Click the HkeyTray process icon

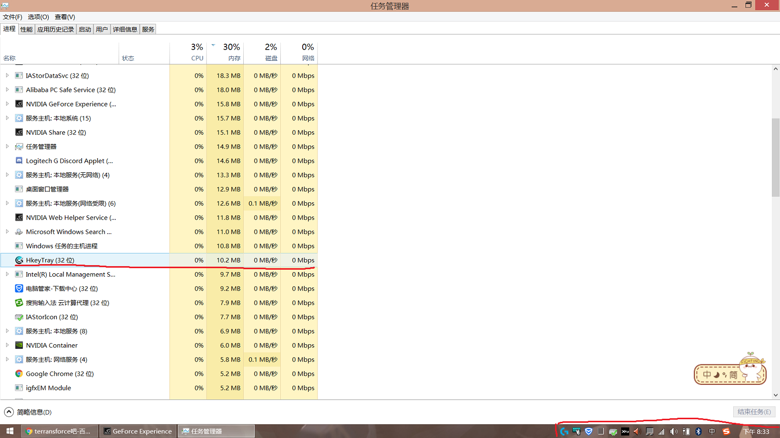coord(19,260)
